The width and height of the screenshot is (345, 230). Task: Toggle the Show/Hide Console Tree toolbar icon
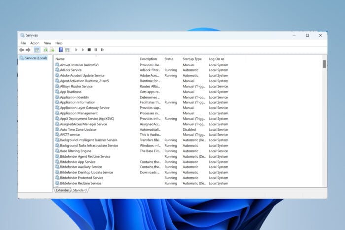37,50
